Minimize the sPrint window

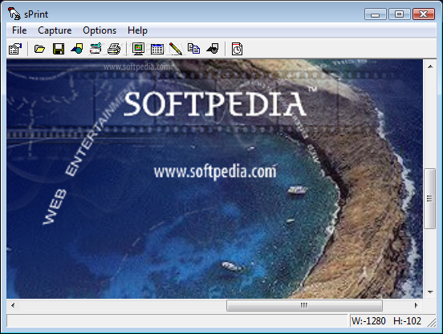376,14
